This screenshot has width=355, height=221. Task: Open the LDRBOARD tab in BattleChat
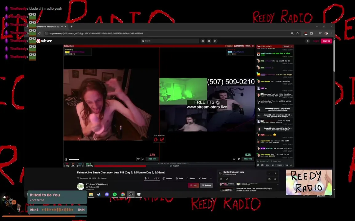pyautogui.click(x=239, y=46)
